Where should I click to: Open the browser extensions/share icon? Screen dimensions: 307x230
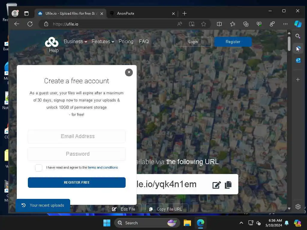[x=272, y=24]
